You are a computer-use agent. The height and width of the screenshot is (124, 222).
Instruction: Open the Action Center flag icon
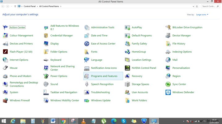[x=5, y=27]
